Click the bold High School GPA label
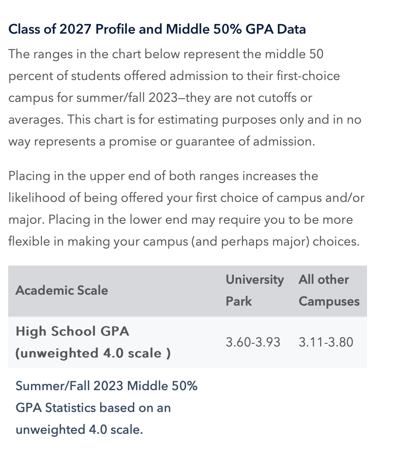 72,331
